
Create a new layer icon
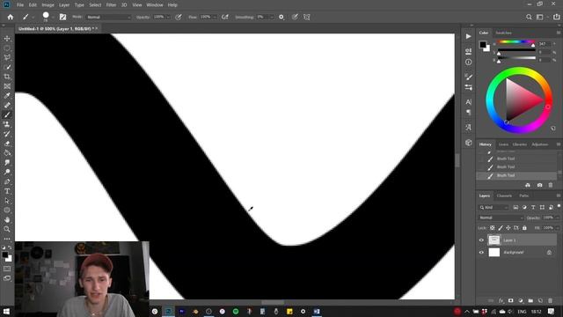point(540,300)
